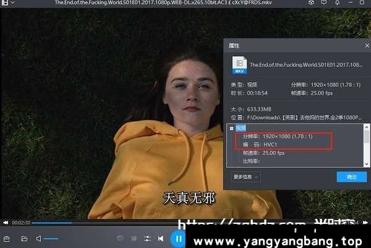Close the 属性 properties dialog
This screenshot has width=371, height=248.
(x=367, y=46)
